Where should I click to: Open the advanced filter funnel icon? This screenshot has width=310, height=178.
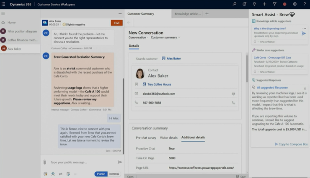pos(275,4)
